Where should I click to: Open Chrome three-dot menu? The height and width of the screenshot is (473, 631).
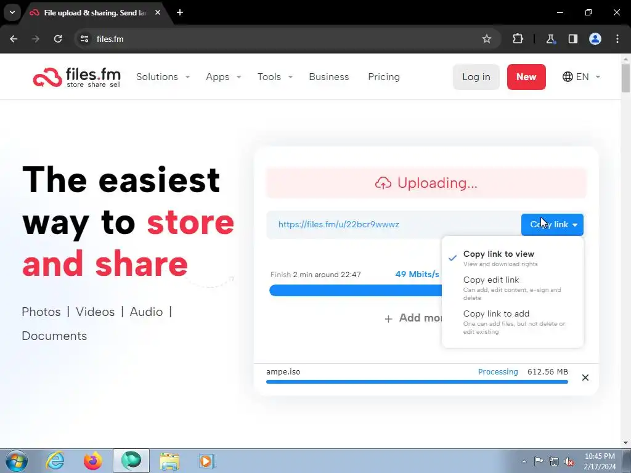[617, 39]
